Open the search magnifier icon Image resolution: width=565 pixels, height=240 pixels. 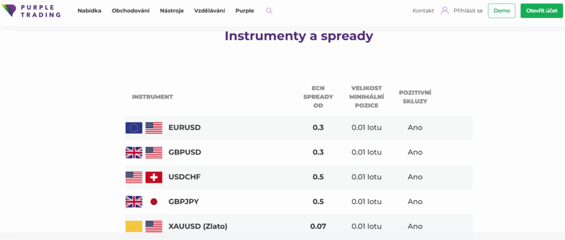[x=269, y=10]
